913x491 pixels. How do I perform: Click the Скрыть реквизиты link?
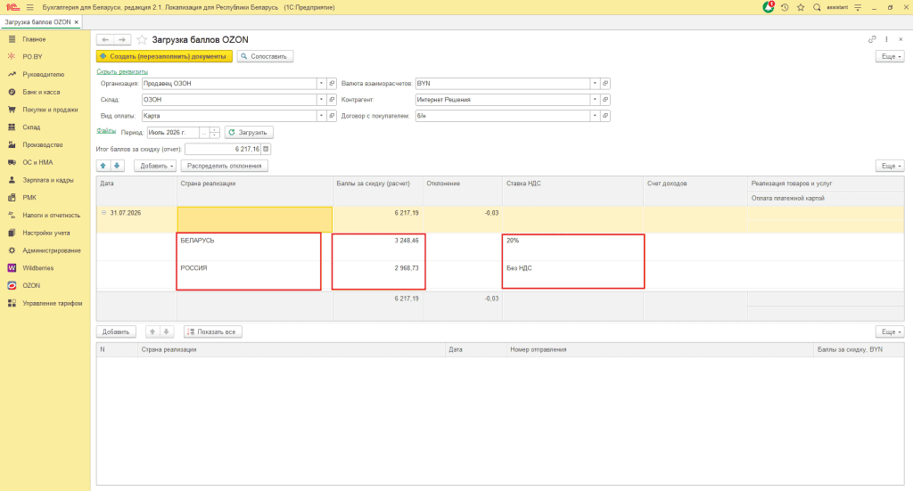pos(122,71)
